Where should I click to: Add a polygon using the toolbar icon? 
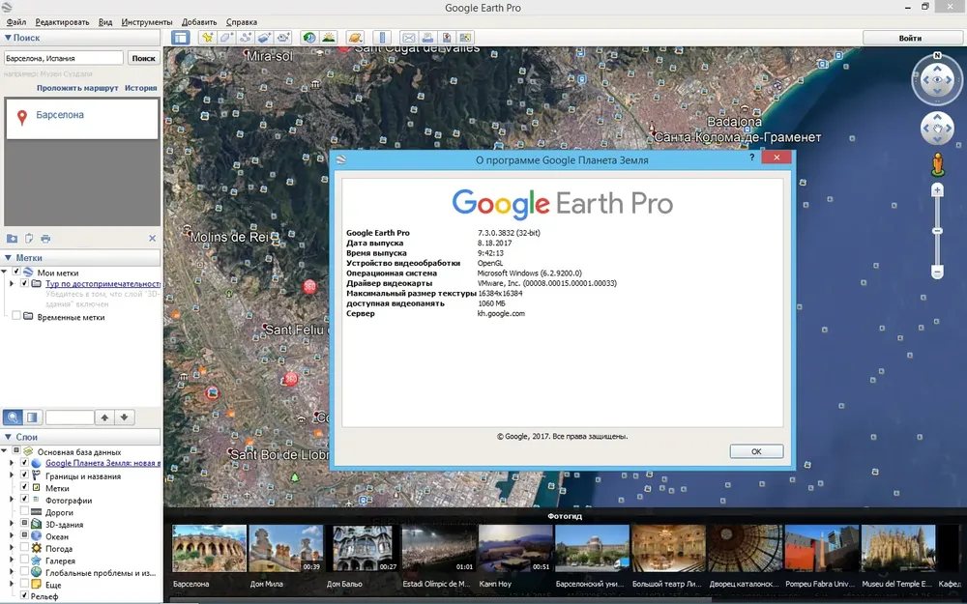click(226, 38)
